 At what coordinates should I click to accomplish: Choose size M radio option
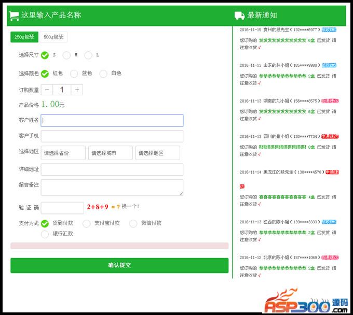(66, 55)
